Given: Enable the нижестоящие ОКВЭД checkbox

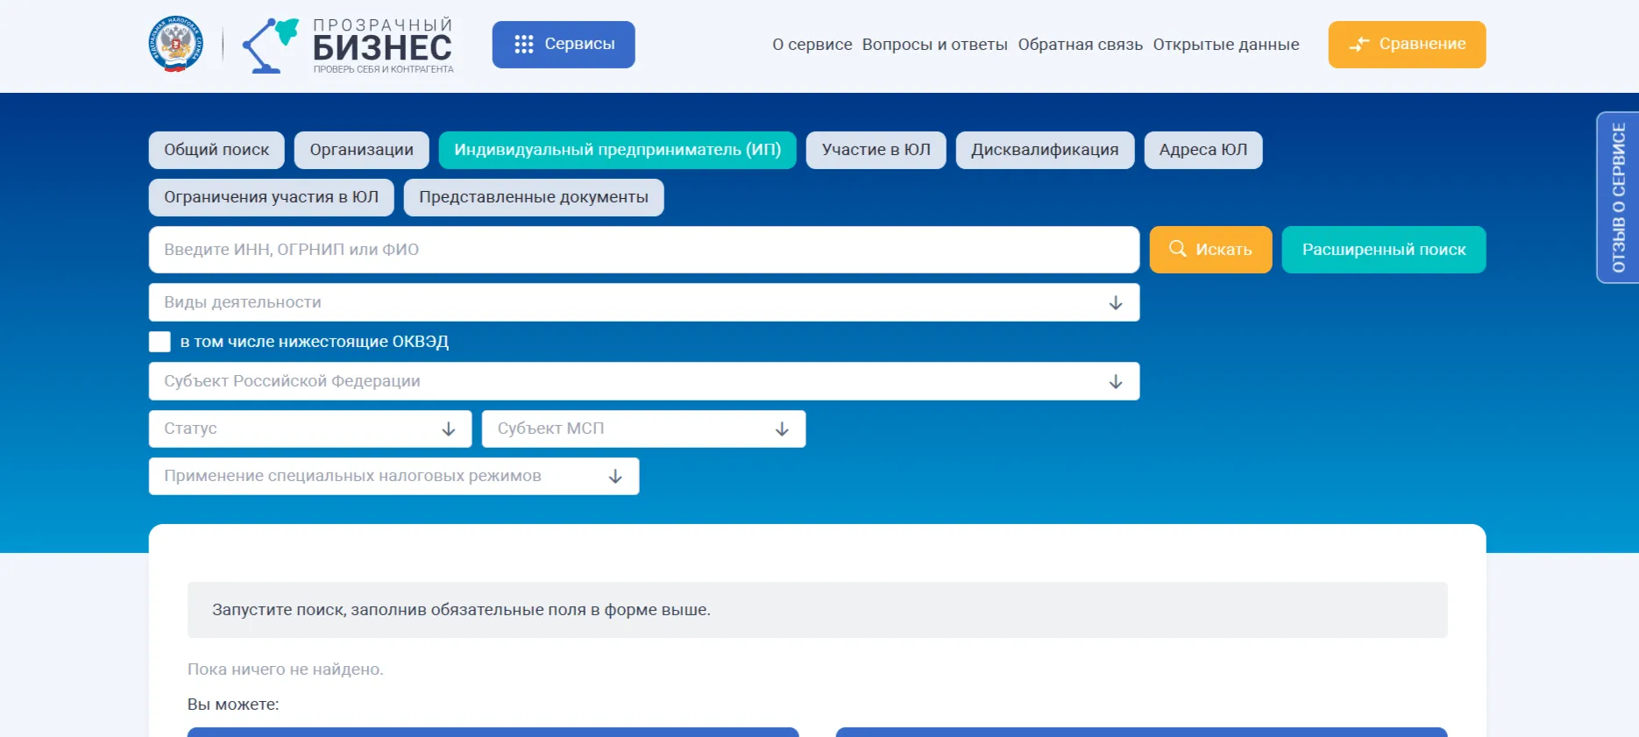Looking at the screenshot, I should (160, 342).
